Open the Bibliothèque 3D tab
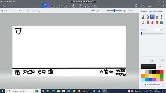This screenshot has width=166, height=93. point(94,6)
